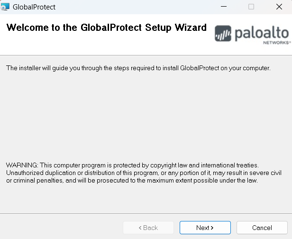Click the "Welcome to the GlobalProtect Setup Wizard" heading

[106, 28]
